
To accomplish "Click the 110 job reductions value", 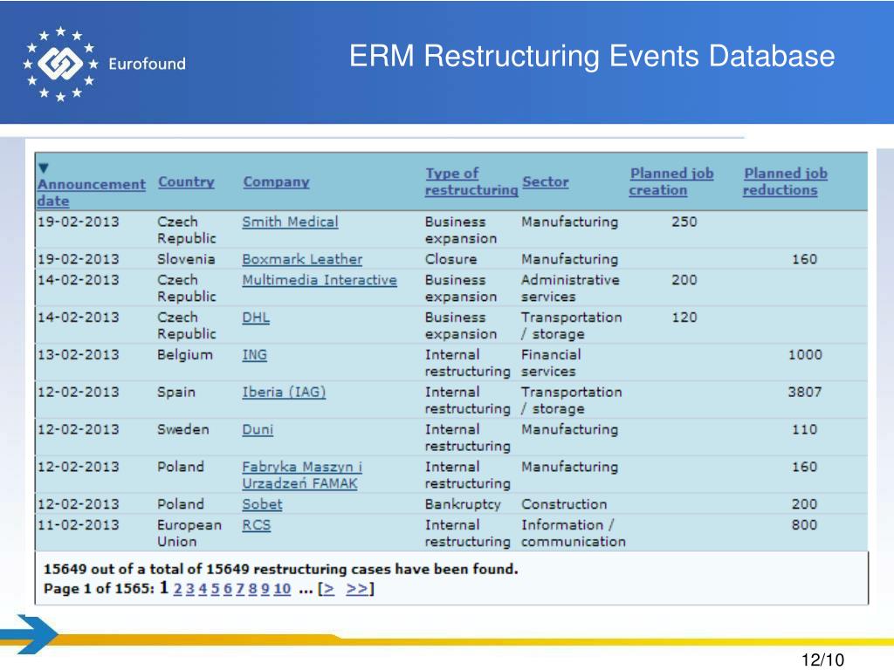I will point(804,429).
